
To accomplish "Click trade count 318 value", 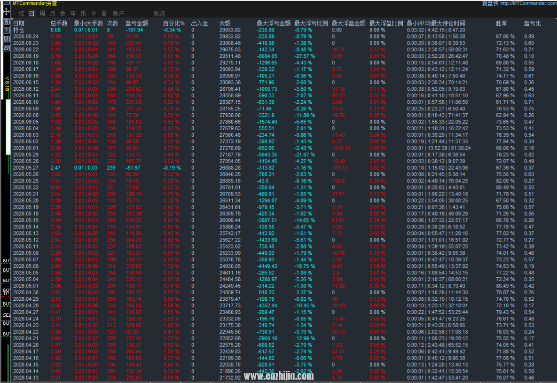I will coord(111,266).
